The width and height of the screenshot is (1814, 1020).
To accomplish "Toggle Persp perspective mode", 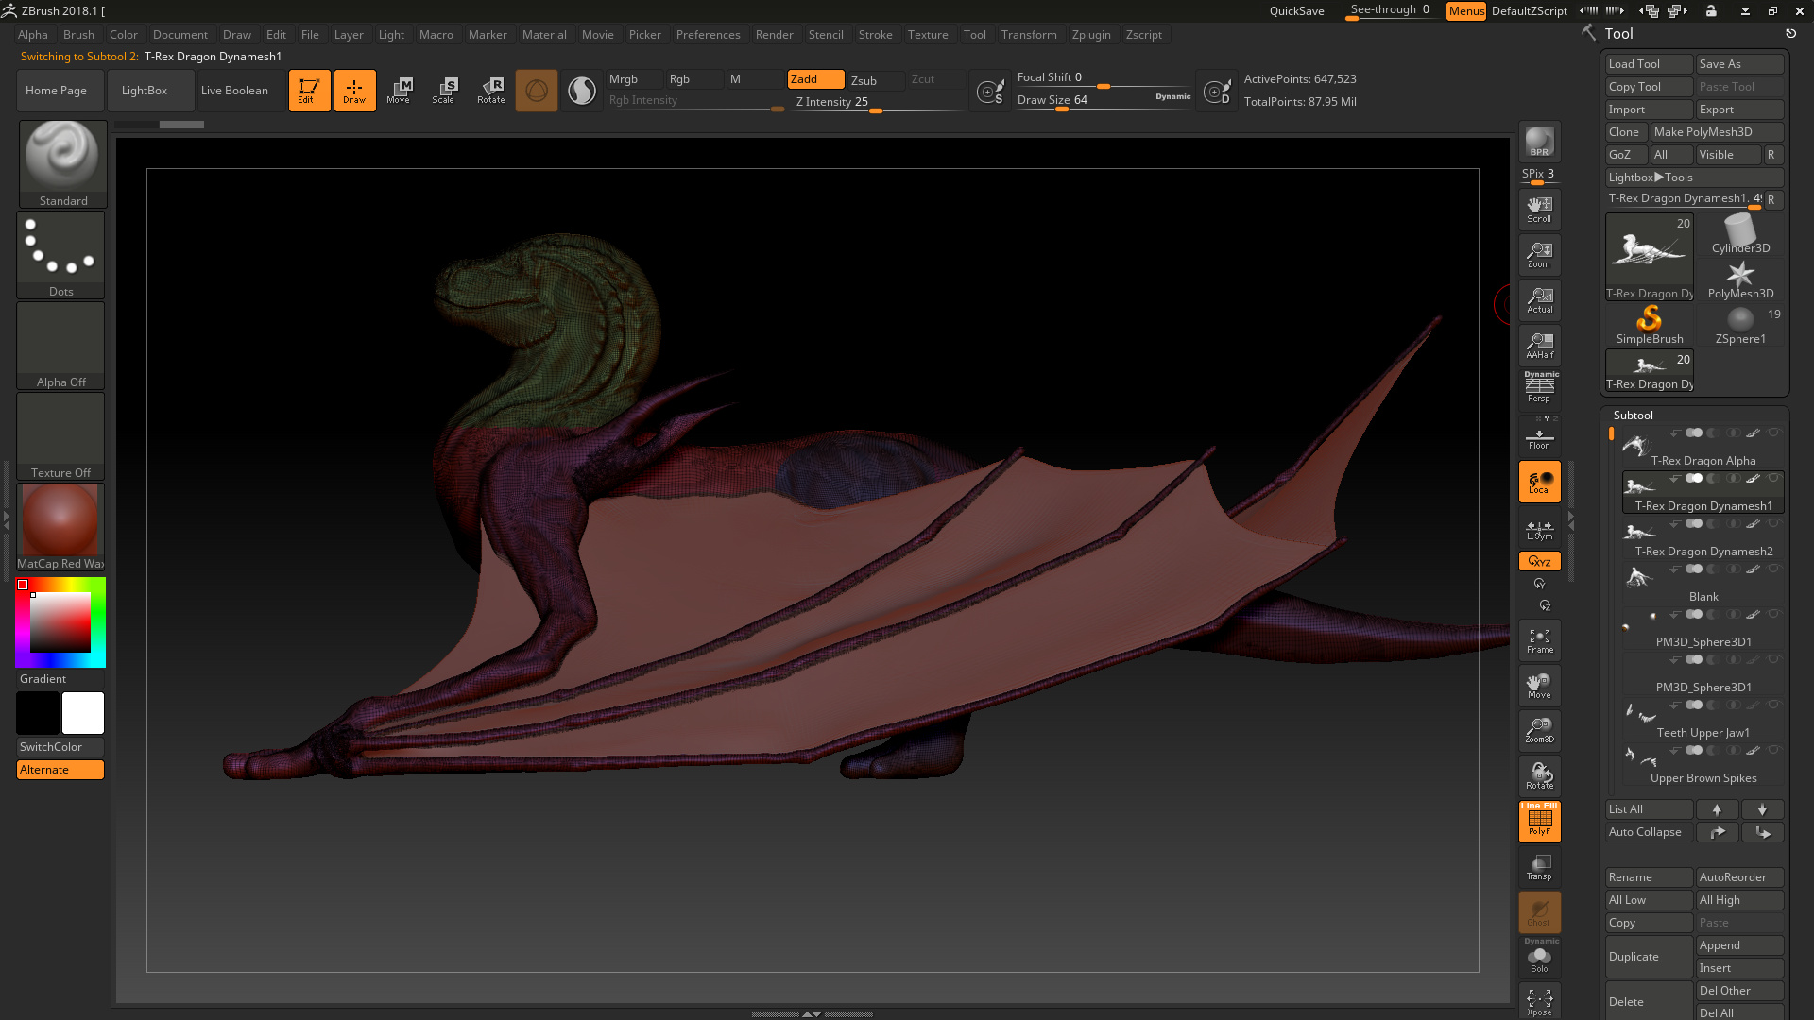I will click(x=1539, y=389).
